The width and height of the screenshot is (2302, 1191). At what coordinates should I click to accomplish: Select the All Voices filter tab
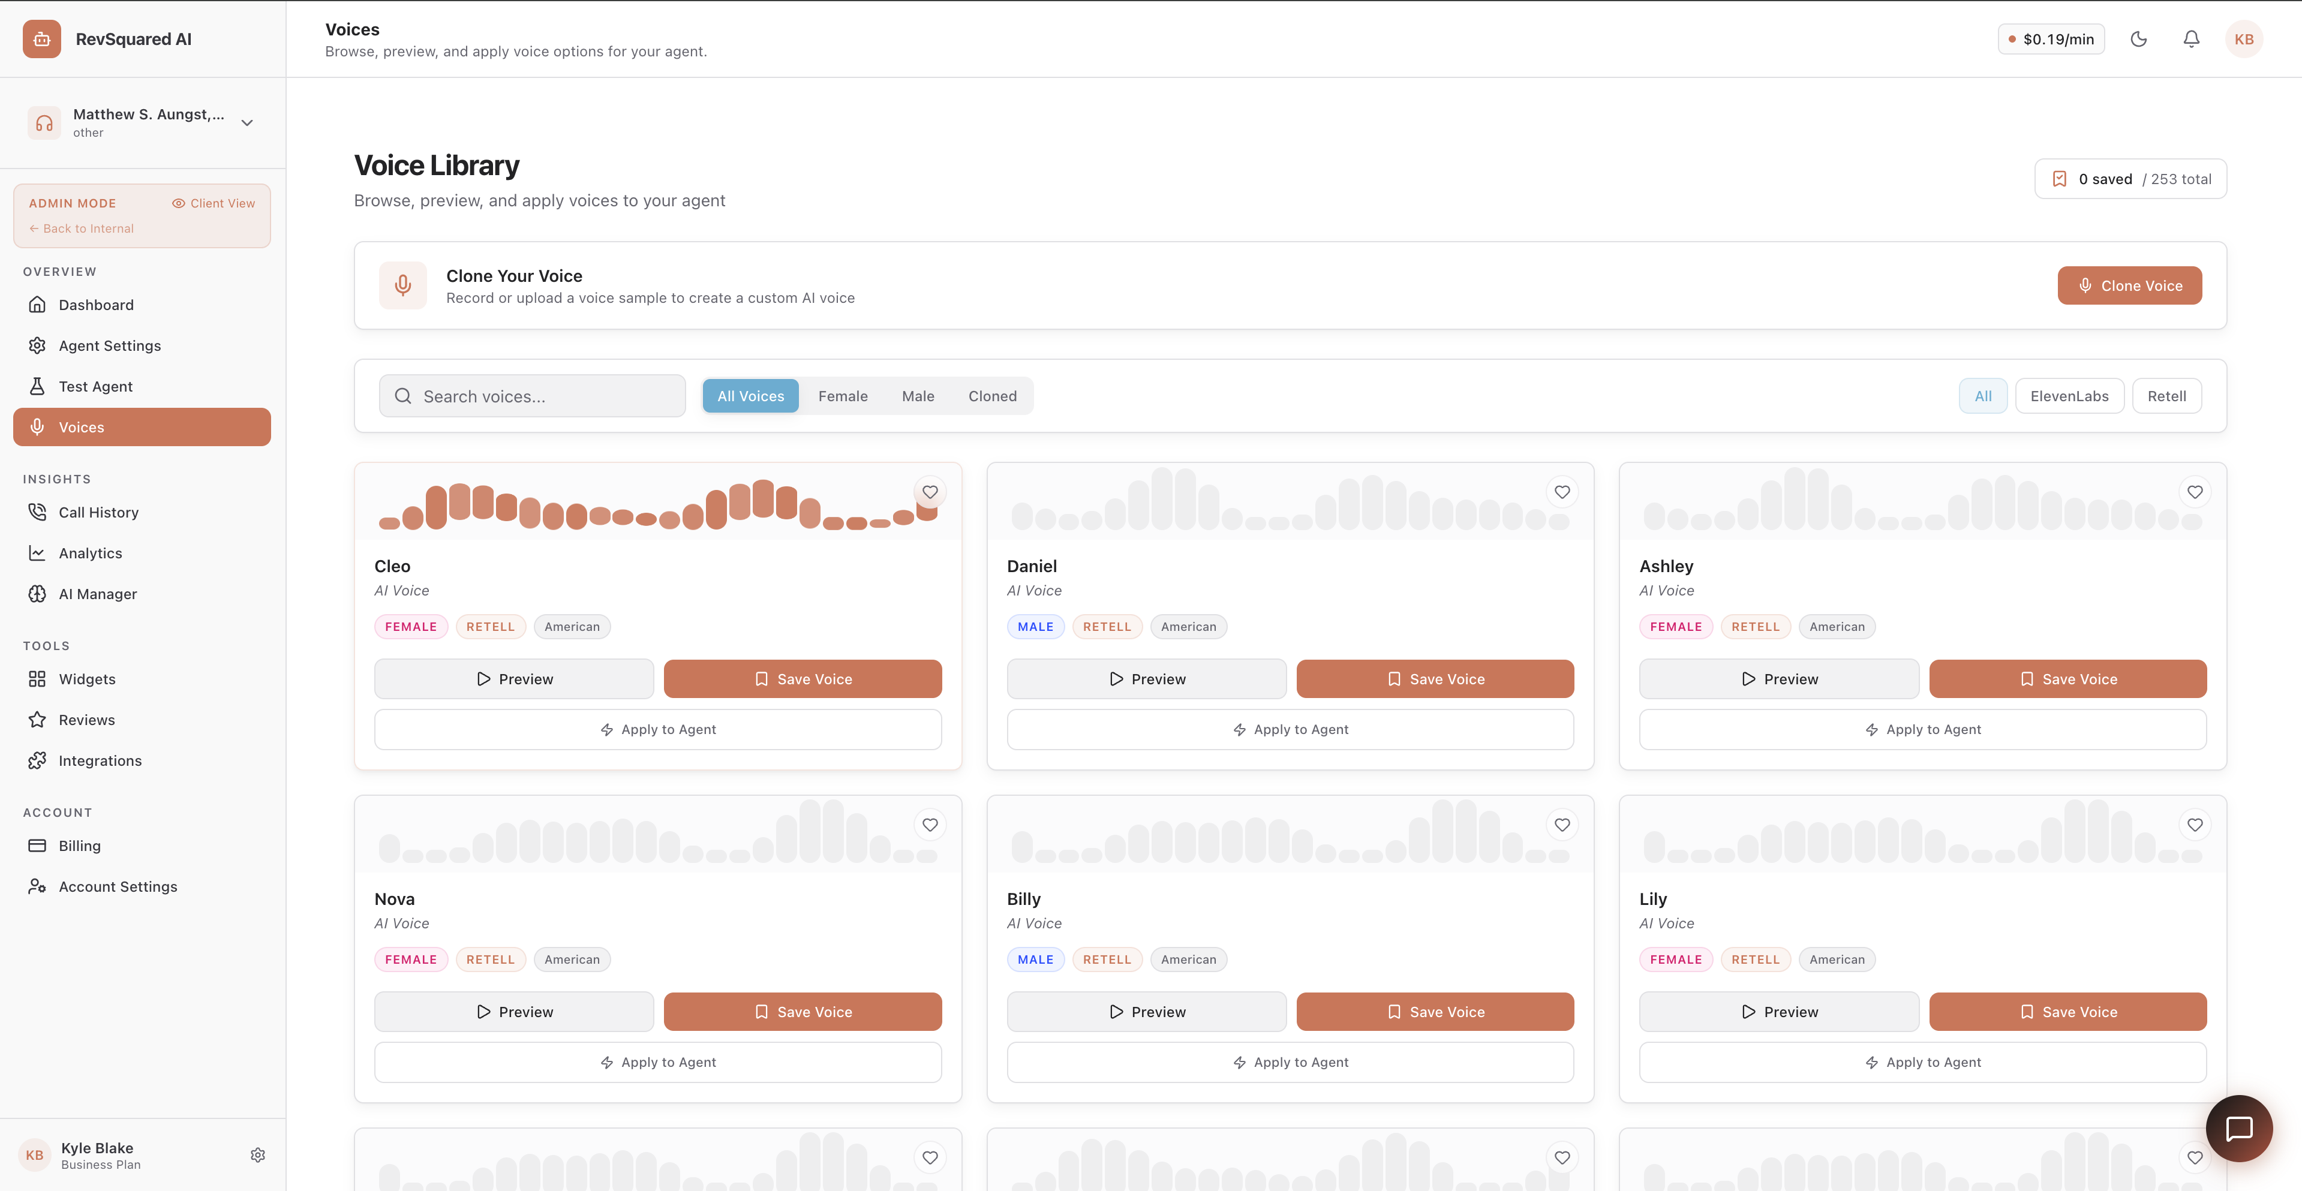[750, 396]
